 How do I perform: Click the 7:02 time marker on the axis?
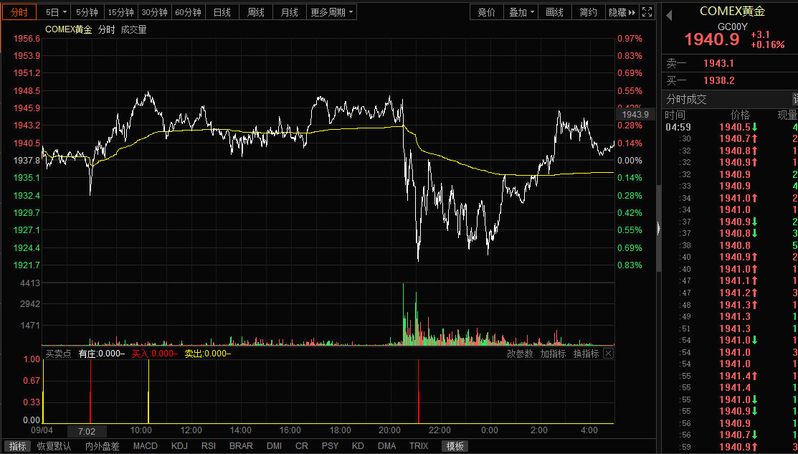pyautogui.click(x=87, y=431)
